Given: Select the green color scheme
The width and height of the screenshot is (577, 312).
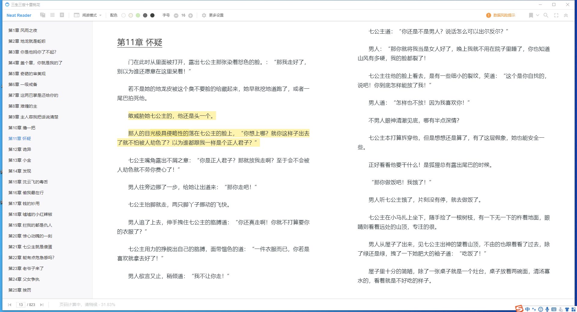Looking at the screenshot, I should (x=138, y=15).
